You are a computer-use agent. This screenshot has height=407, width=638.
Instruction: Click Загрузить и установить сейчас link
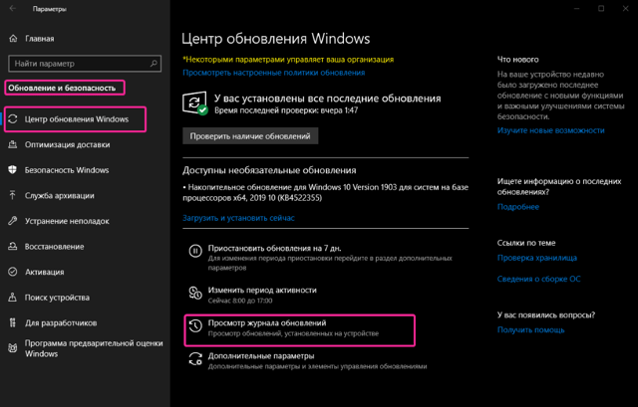click(x=238, y=218)
